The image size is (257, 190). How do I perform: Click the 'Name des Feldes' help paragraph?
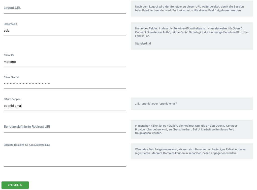click(x=192, y=32)
